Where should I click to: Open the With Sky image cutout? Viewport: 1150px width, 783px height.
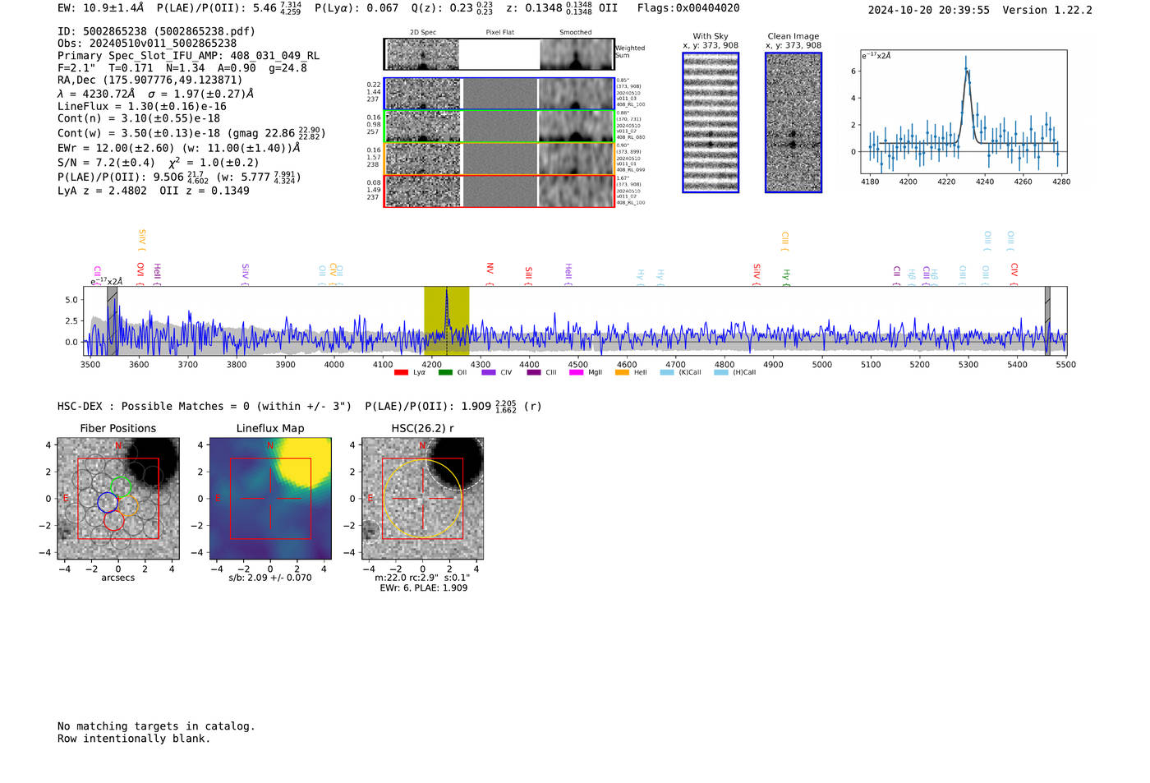coord(711,122)
